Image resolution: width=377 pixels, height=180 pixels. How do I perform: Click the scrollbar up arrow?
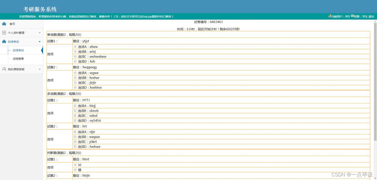point(375,21)
